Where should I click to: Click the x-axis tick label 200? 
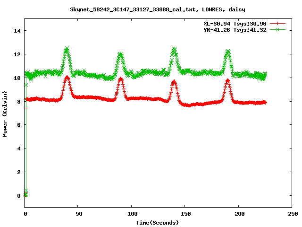[x=239, y=214]
